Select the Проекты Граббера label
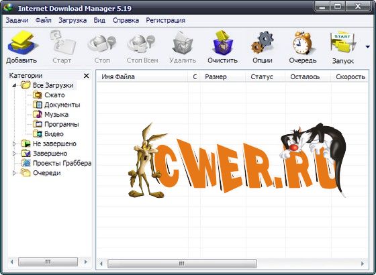Image resolution: width=376 pixels, height=275 pixels. [62, 163]
